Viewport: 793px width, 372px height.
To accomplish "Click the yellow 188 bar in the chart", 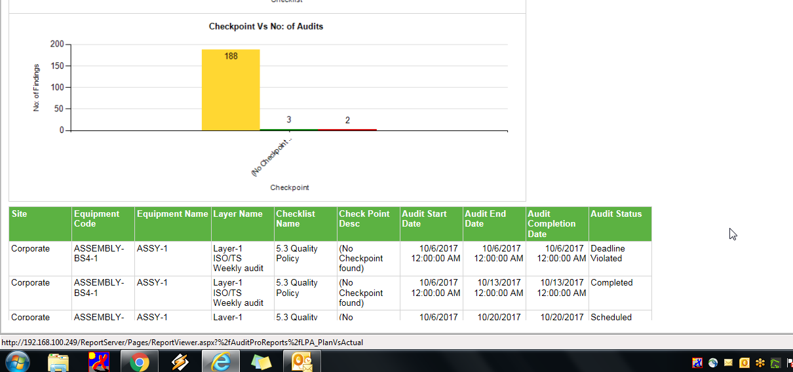I will tap(231, 90).
